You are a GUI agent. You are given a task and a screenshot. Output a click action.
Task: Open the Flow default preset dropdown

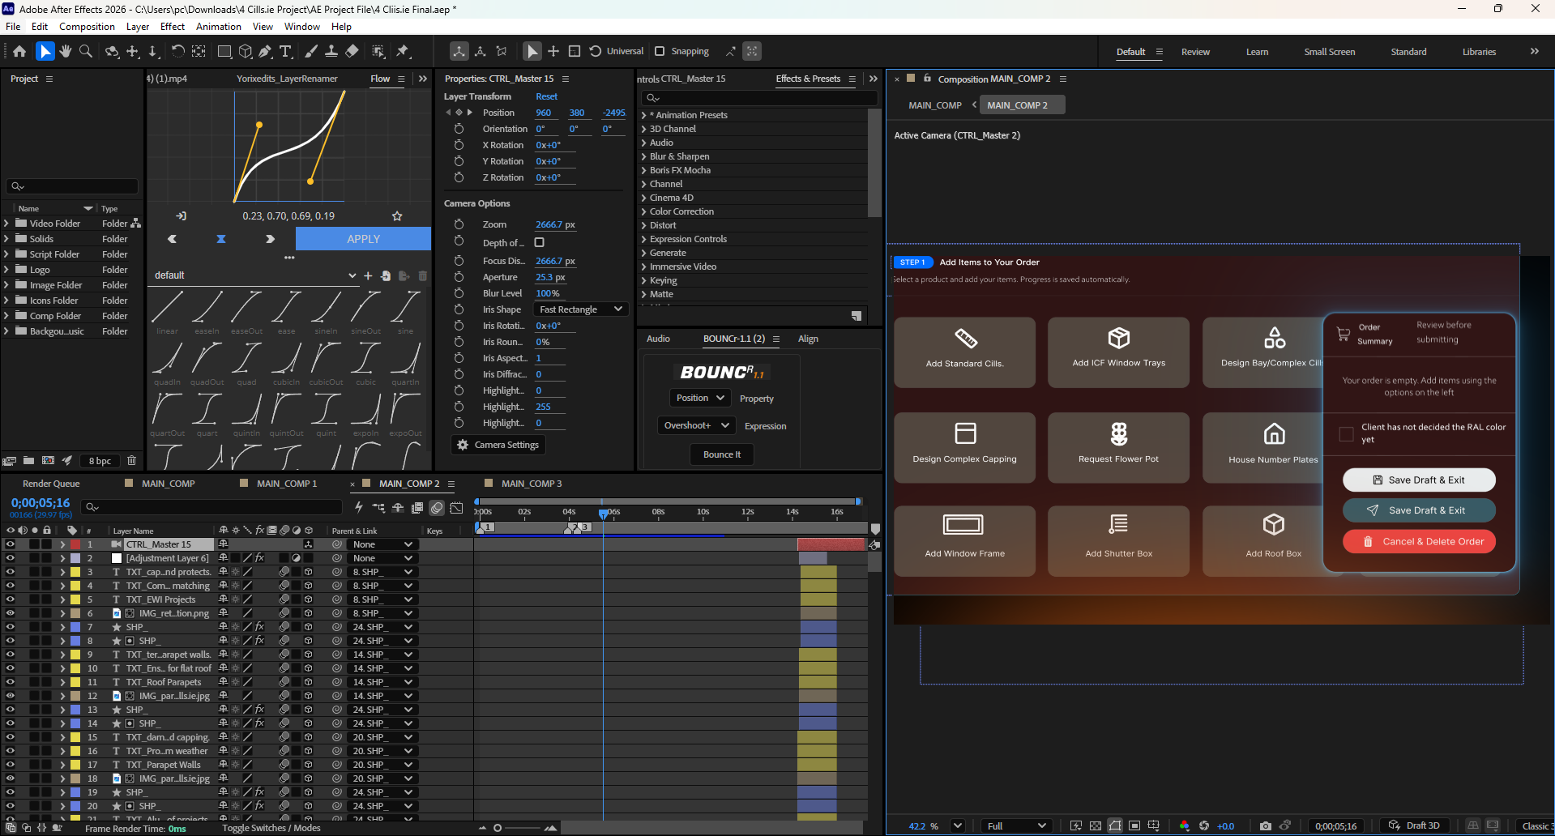point(255,275)
